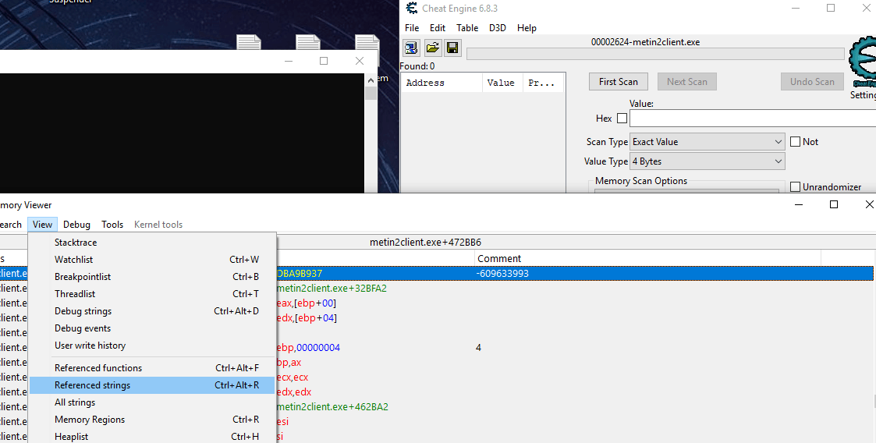Viewport: 876px width, 443px height.
Task: Open the Debug menu in Memory Viewer
Action: pyautogui.click(x=76, y=225)
